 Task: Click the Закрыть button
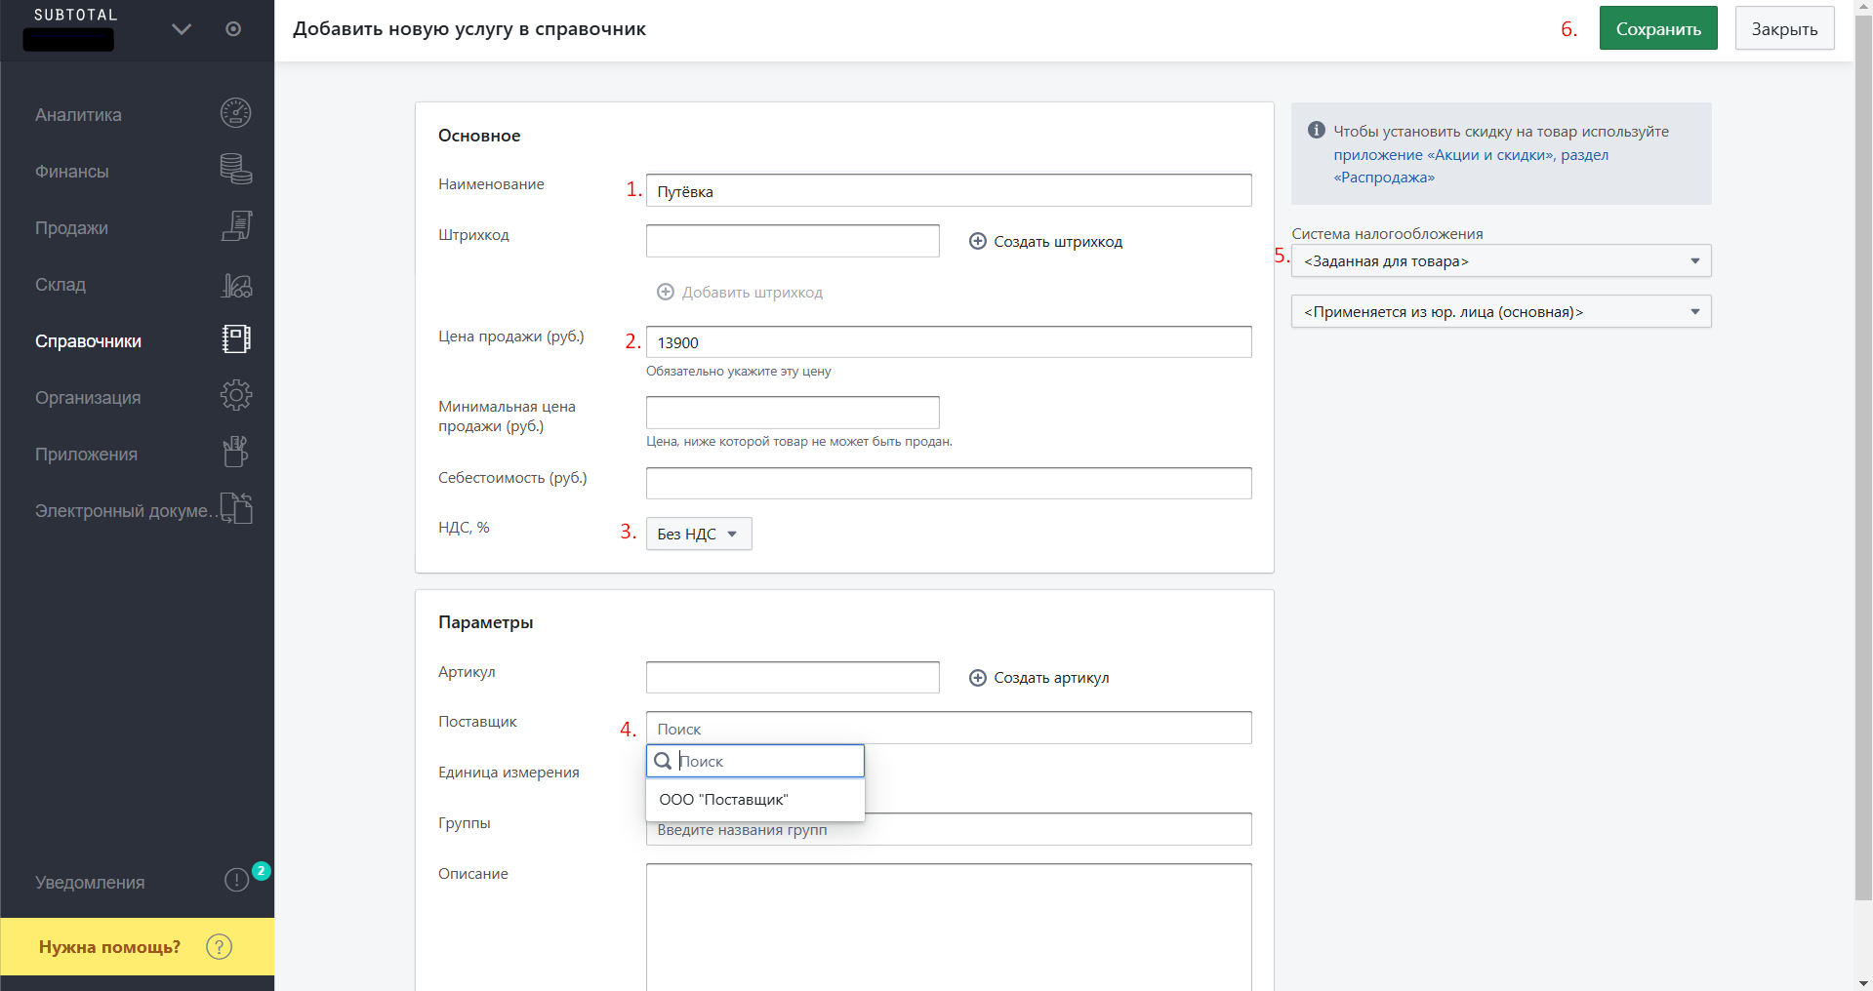coord(1784,28)
